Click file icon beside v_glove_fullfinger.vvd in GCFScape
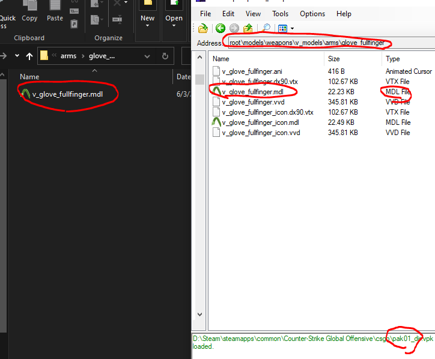435x359 pixels. point(216,101)
